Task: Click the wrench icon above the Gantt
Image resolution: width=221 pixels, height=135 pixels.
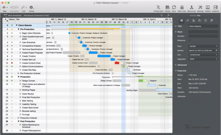Action: 168,15
